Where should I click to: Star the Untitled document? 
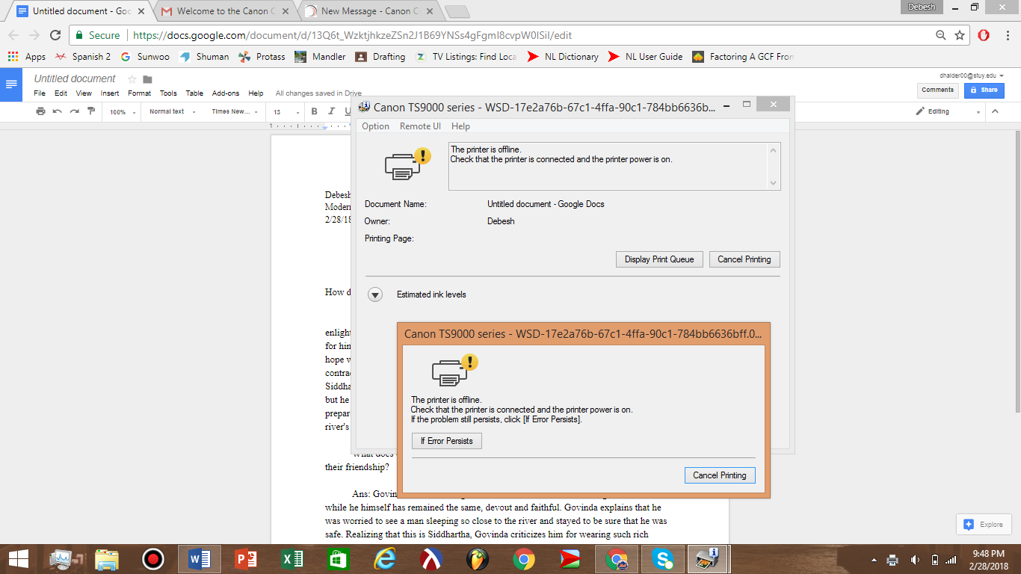click(132, 79)
